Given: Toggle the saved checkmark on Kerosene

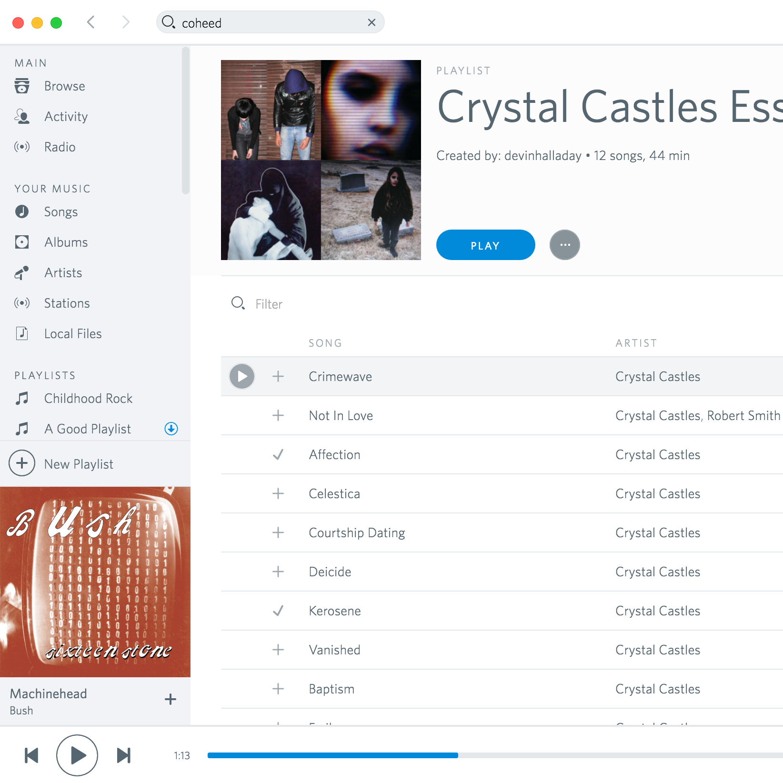Looking at the screenshot, I should (278, 611).
